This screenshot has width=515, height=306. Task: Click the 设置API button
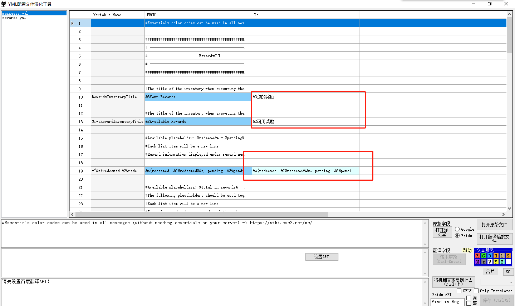point(322,257)
